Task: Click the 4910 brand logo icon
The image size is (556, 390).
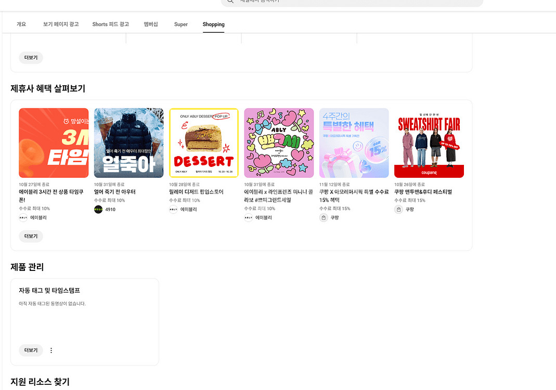Action: pyautogui.click(x=98, y=210)
